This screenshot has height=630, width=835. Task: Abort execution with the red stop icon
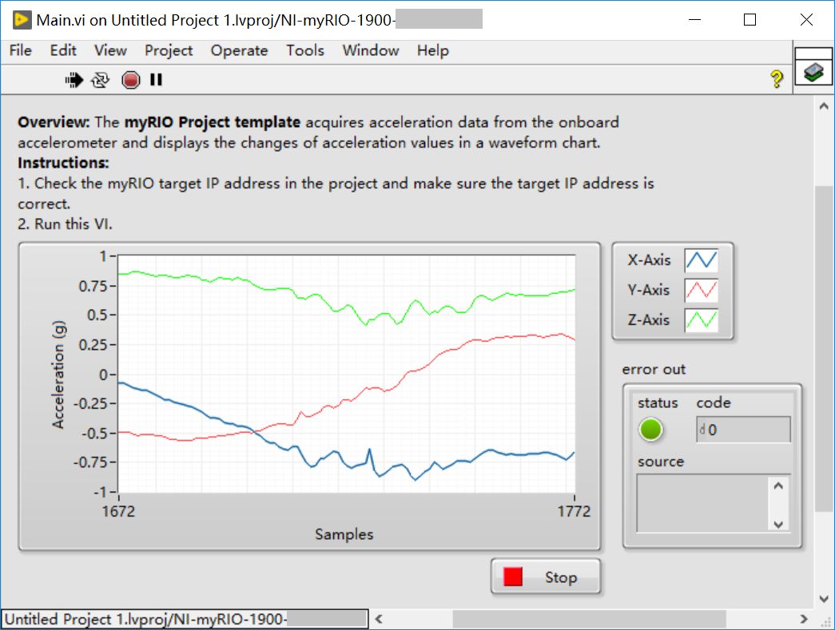click(129, 79)
